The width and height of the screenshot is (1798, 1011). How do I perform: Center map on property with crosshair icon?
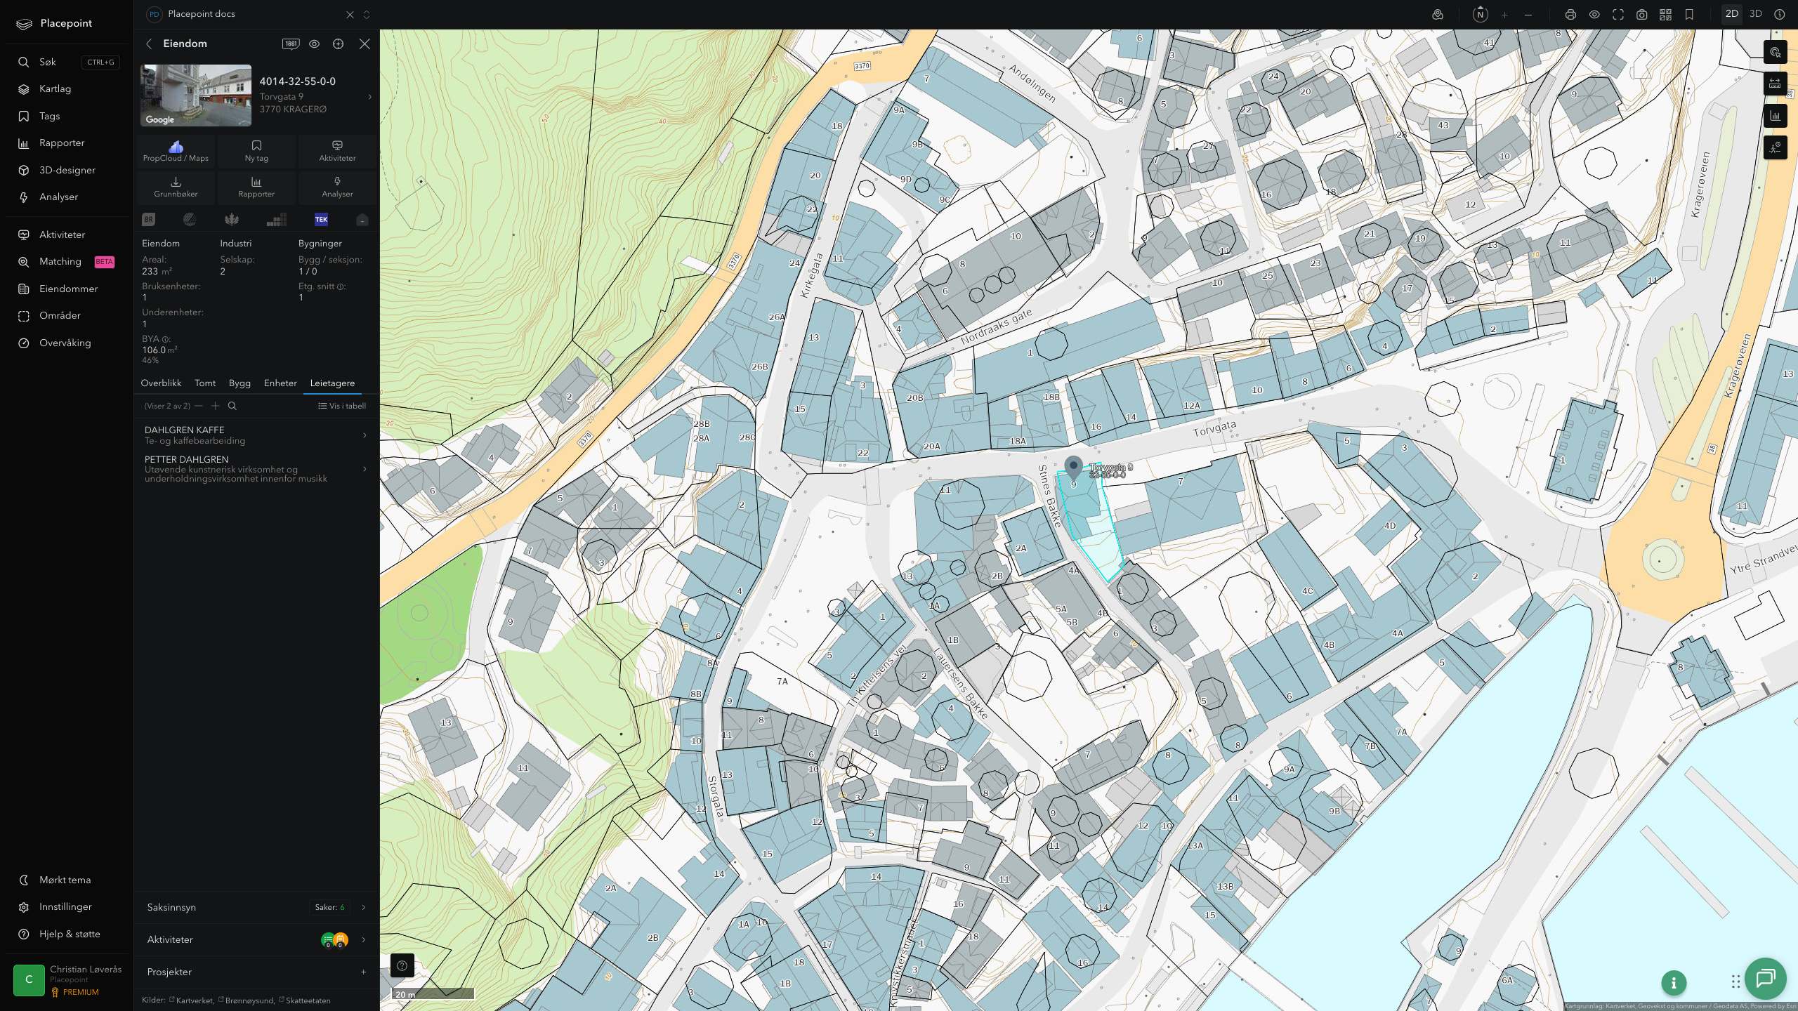[x=338, y=44]
